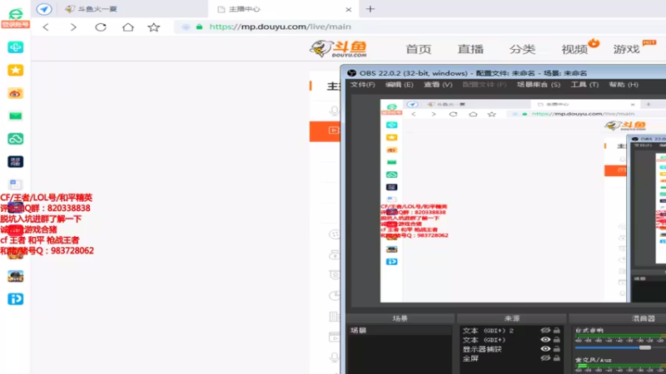Screen dimensions: 666x374
Task: Click the browser forward arrow
Action: click(73, 27)
